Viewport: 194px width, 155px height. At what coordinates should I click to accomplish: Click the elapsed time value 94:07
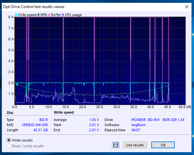[136, 130]
